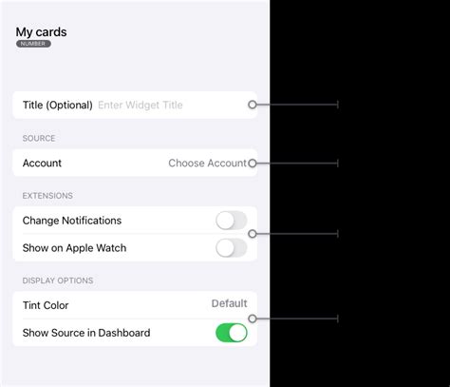Screen dimensions: 450x387
Task: Toggle the Change Notifications switch
Action: tap(232, 221)
